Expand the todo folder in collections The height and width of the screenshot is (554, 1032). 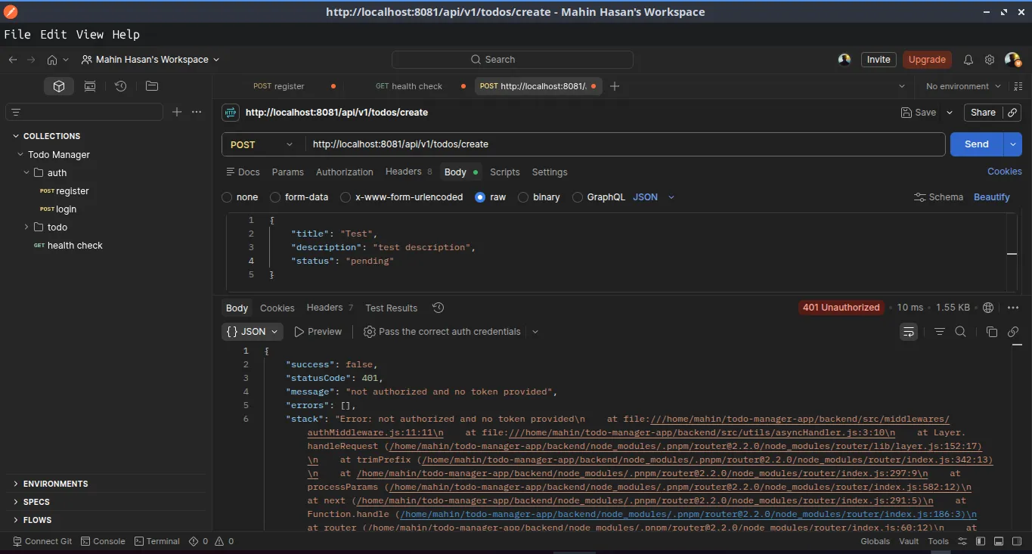click(26, 227)
